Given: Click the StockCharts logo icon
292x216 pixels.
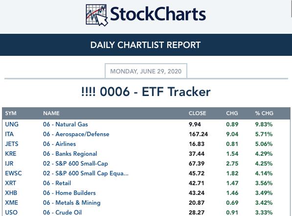Looking at the screenshot, I should pyautogui.click(x=97, y=15).
